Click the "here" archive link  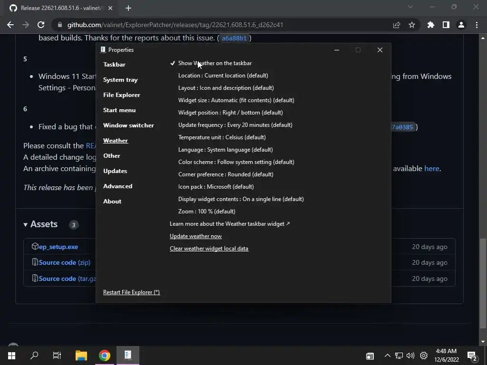coord(432,169)
